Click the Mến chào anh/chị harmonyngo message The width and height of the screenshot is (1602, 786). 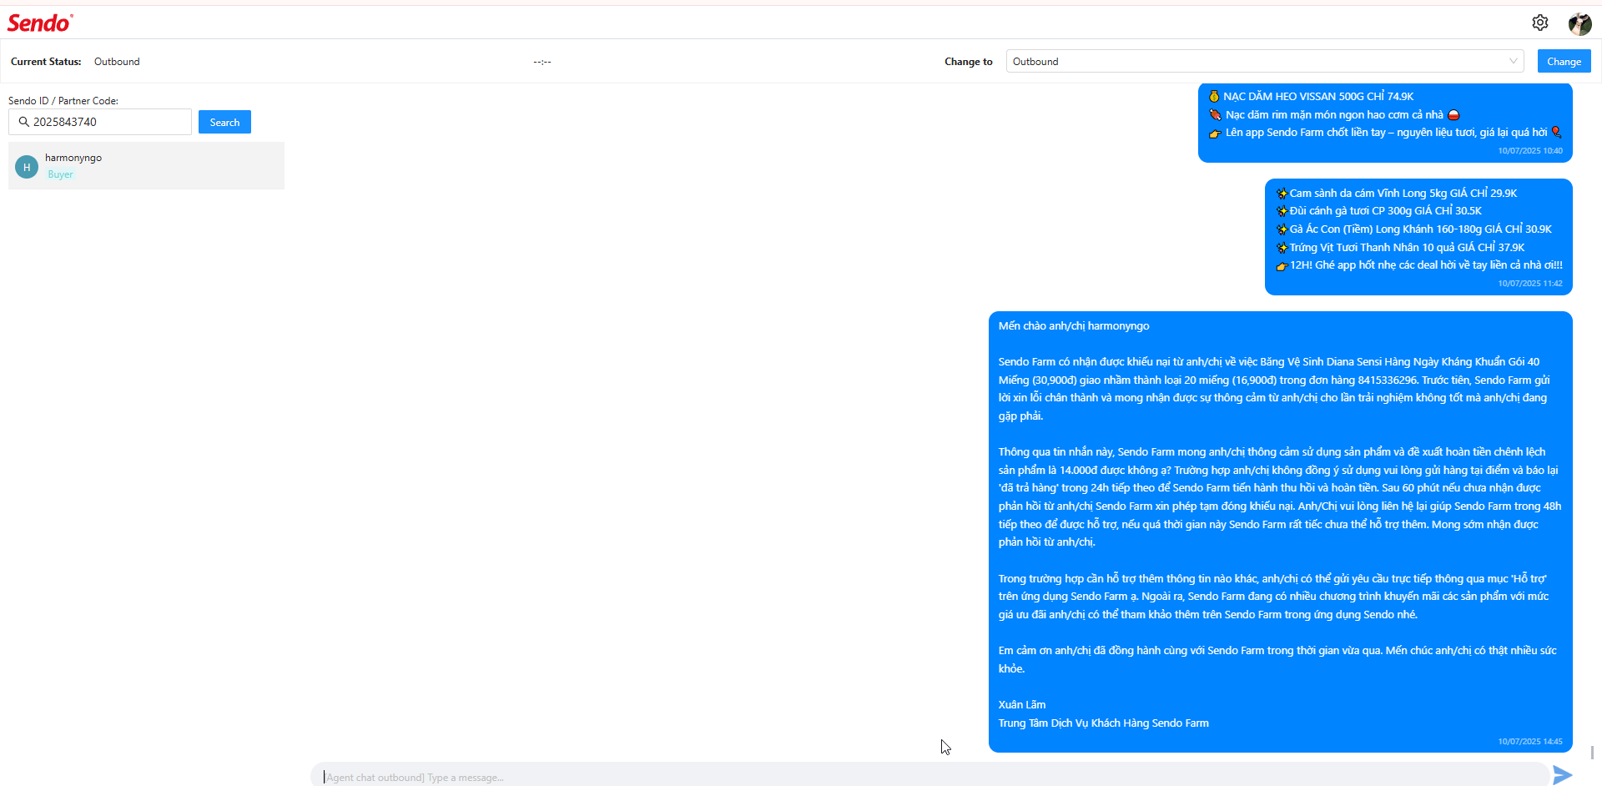point(1281,532)
